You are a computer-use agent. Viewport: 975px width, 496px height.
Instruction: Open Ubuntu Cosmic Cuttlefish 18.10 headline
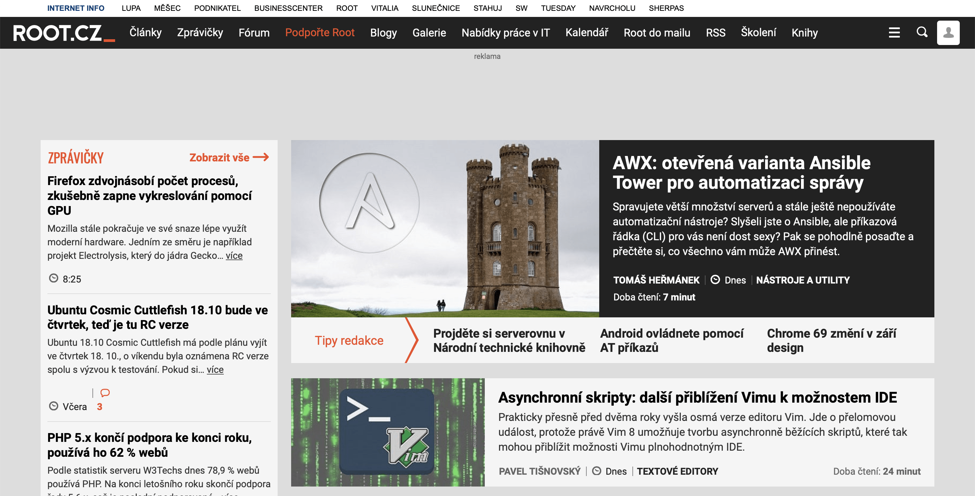[x=157, y=317]
